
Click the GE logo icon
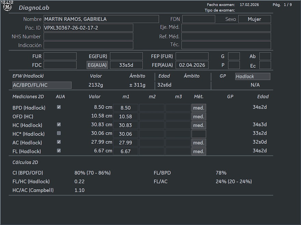pos(7,7)
